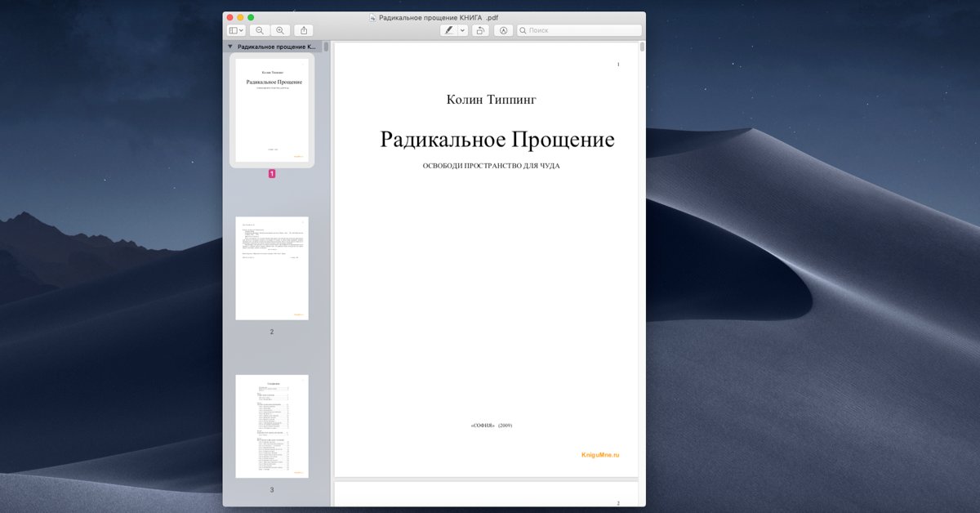Viewport: 980px width, 513px height.
Task: Click the Поиск search field
Action: point(583,30)
